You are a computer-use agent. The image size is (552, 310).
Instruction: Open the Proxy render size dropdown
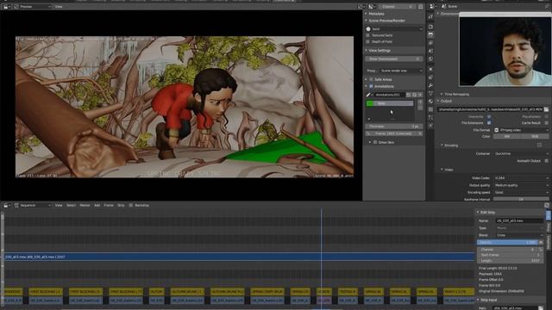pyautogui.click(x=401, y=71)
